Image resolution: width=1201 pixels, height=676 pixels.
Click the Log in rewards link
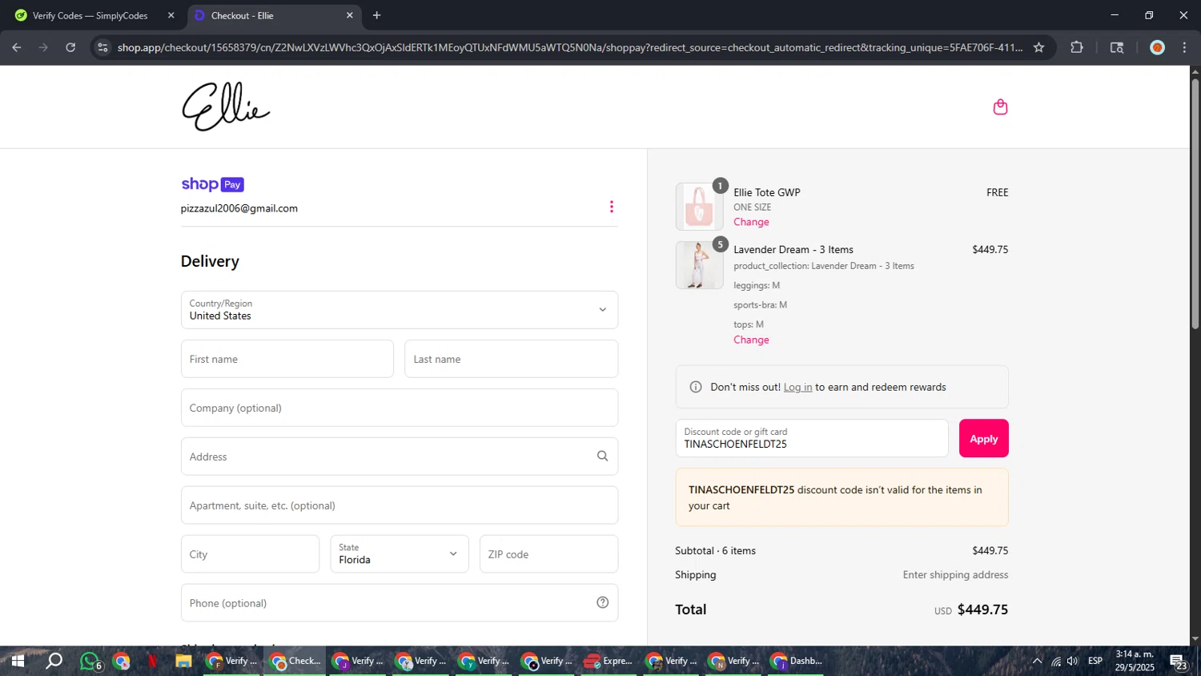[x=797, y=387]
